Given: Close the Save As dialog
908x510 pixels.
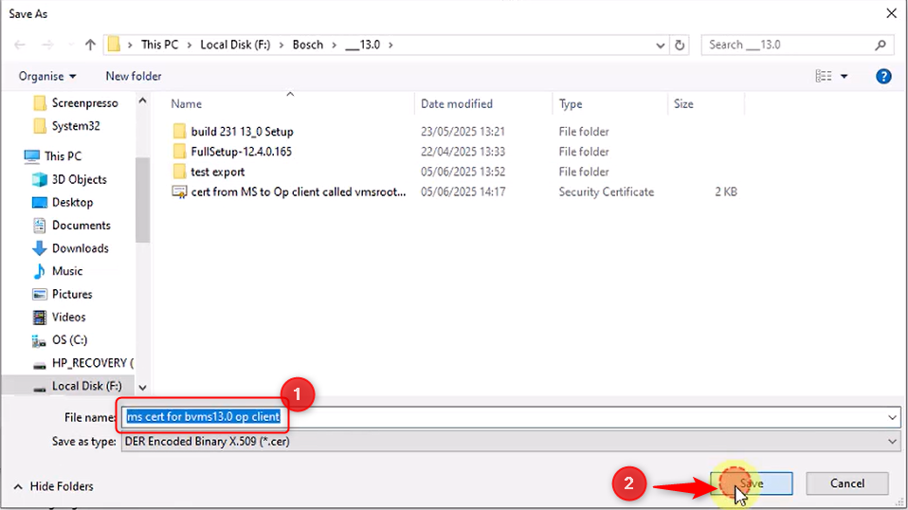Looking at the screenshot, I should 891,13.
